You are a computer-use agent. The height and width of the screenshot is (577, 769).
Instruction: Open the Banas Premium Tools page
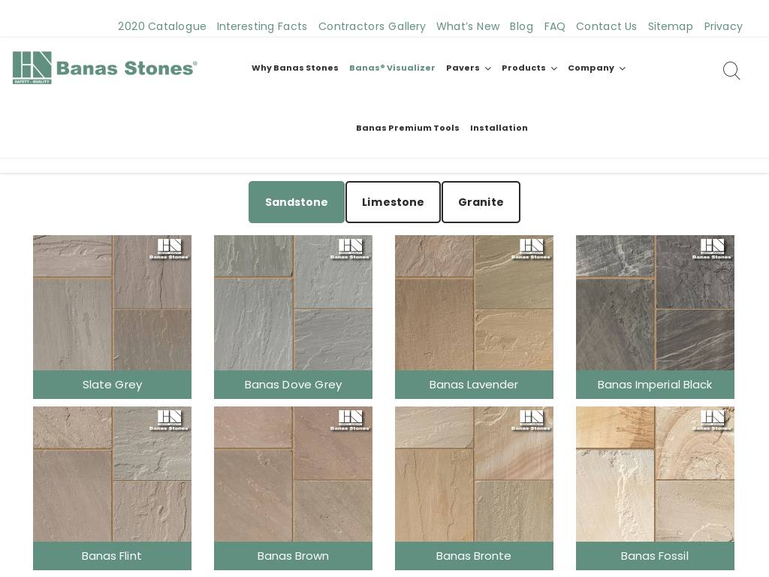(x=407, y=128)
